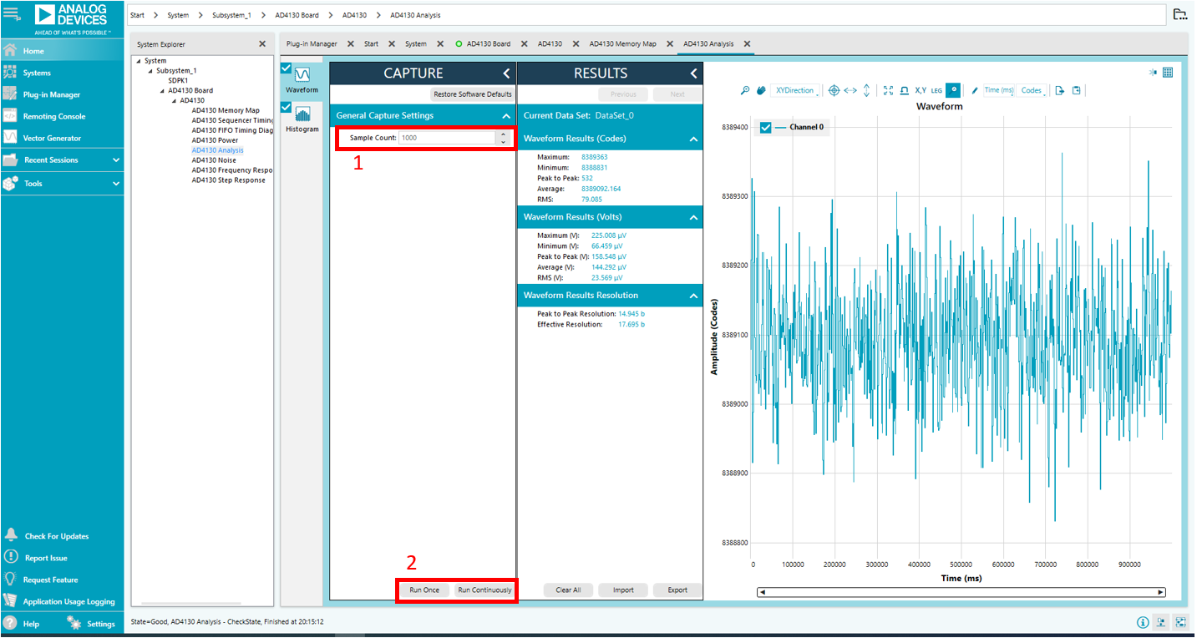Select AD4130 Step Response tree item

(228, 180)
